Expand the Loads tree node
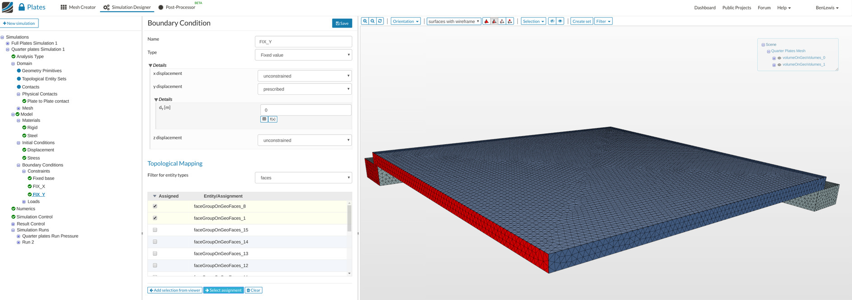This screenshot has height=300, width=852. coord(24,202)
